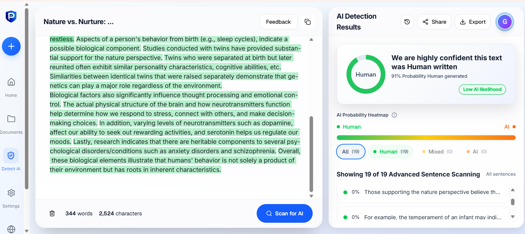
Task: Click the 'AI Detection Results' heading
Action: point(357,22)
